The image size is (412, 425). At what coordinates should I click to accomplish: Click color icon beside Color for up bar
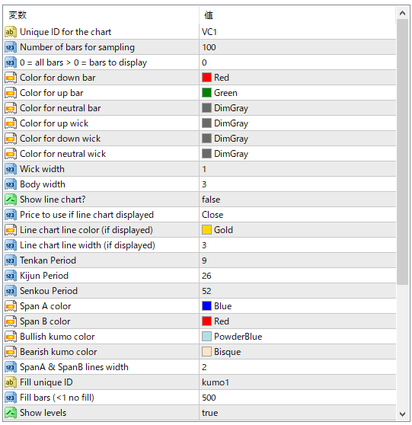point(11,93)
